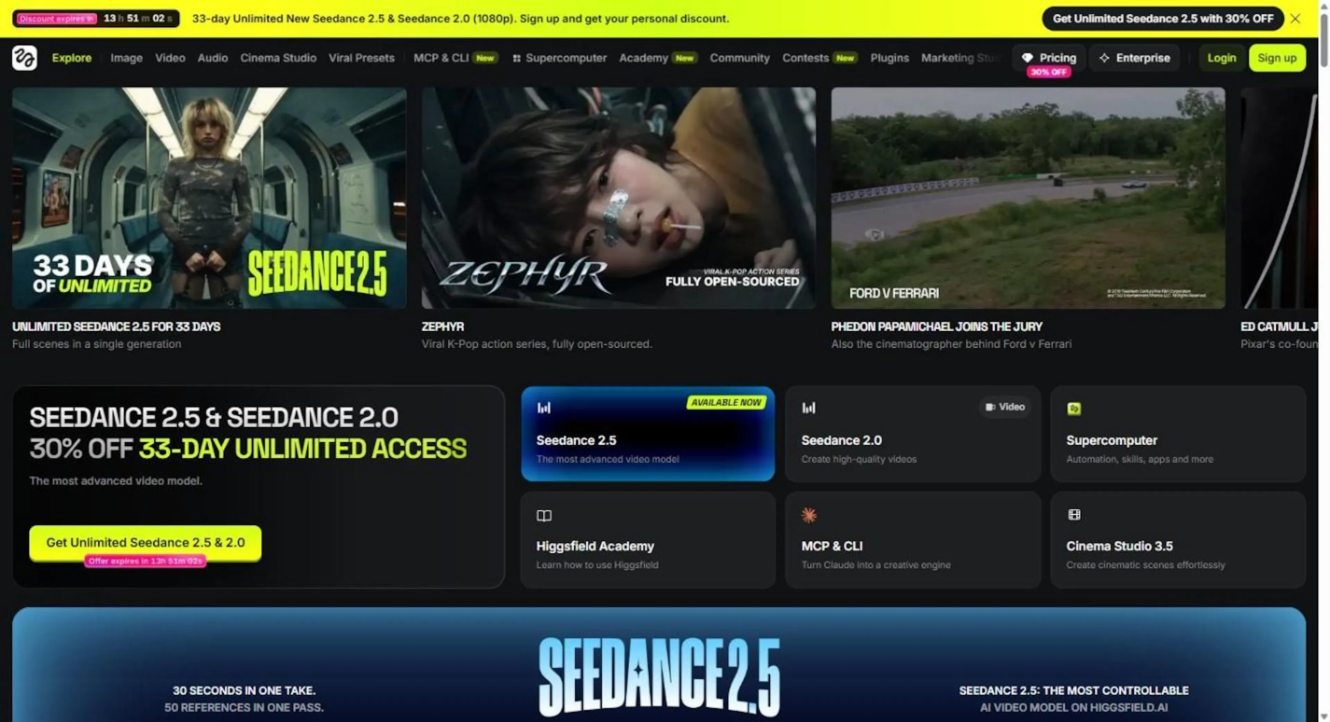Click the large Seedance 2.5 blue banner logo
The image size is (1330, 722).
(x=659, y=677)
